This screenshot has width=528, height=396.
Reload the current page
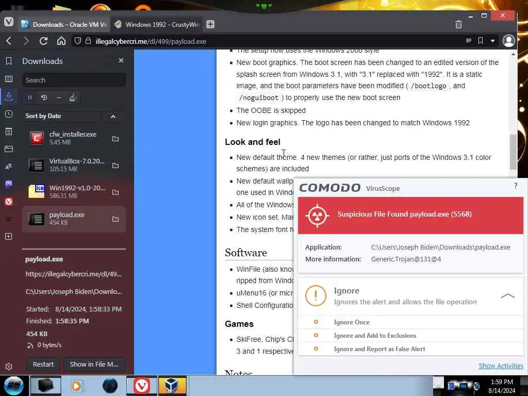pos(43,41)
